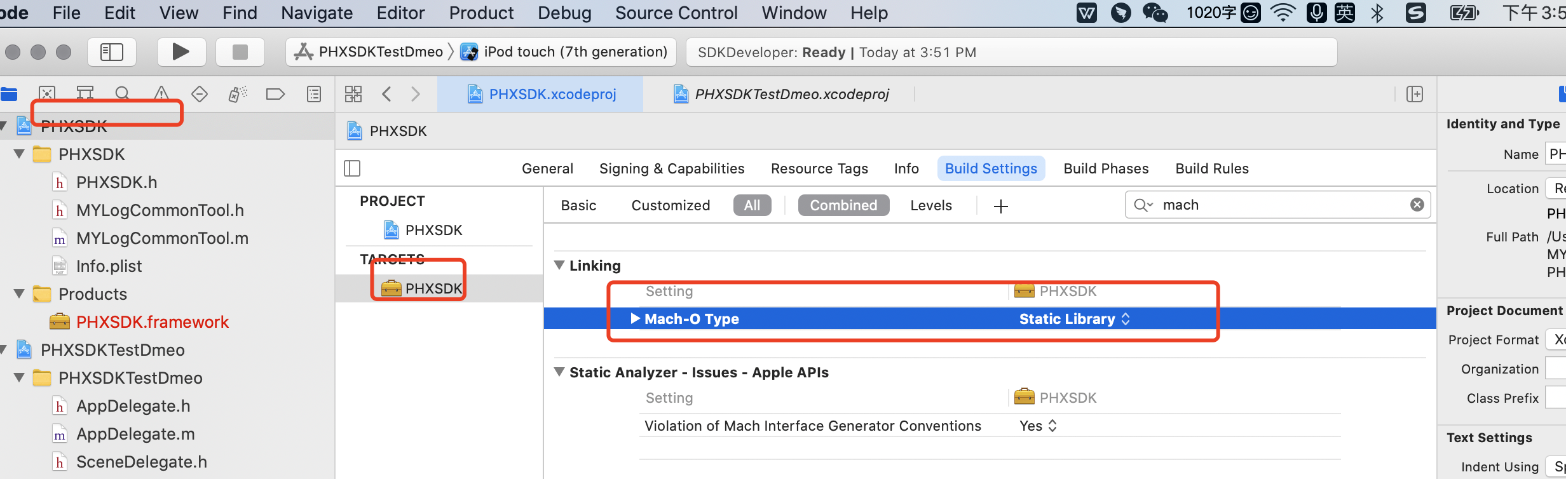Toggle the navigator sidebar panel button
This screenshot has width=1566, height=479.
(112, 52)
